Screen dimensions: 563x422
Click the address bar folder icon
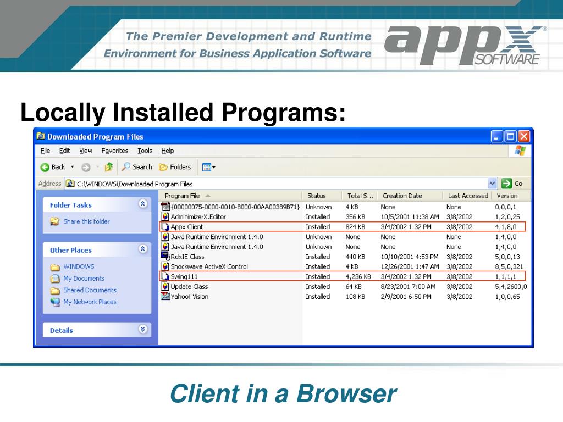70,184
